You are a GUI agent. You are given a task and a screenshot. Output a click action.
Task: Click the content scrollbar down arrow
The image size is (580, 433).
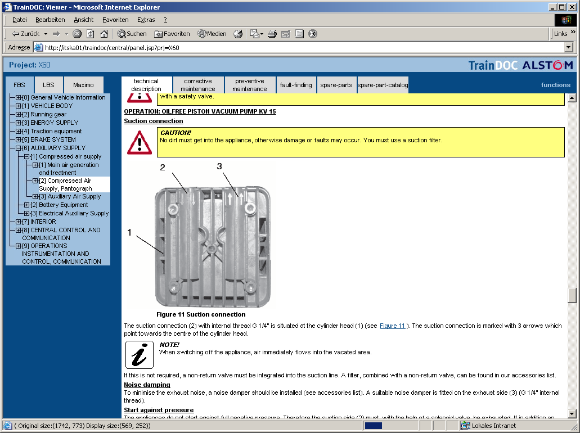(572, 414)
